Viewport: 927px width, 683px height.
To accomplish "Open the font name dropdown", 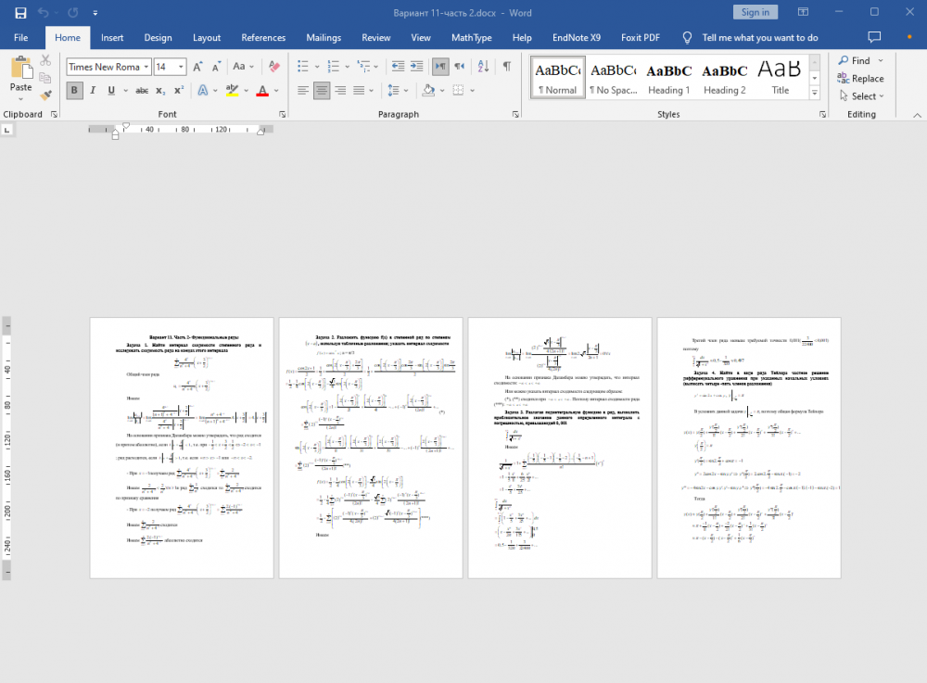I will (x=146, y=67).
